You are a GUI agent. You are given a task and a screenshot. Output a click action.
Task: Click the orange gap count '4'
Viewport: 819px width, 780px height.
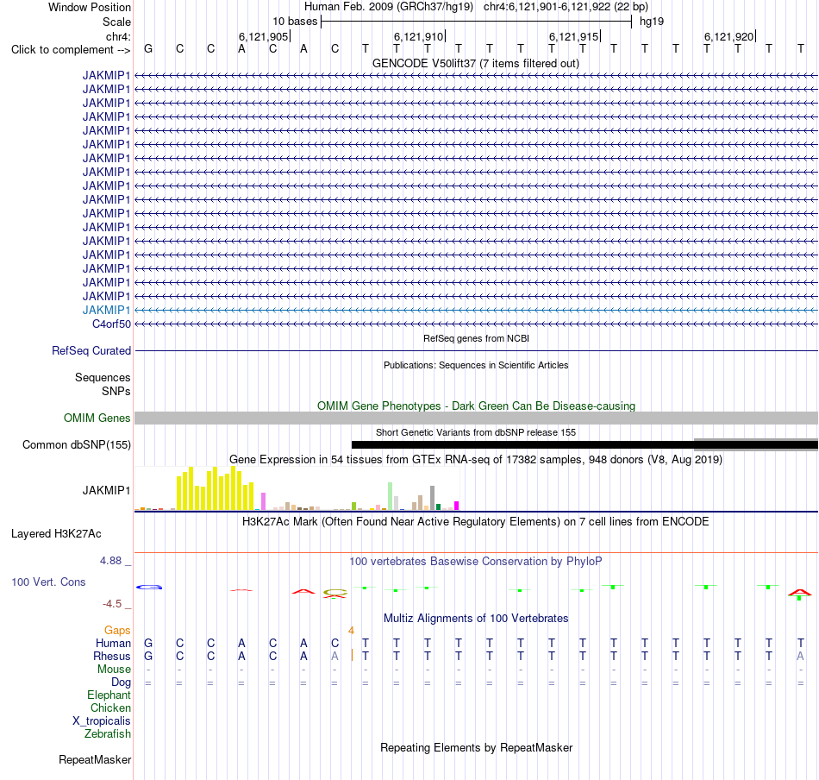(352, 631)
